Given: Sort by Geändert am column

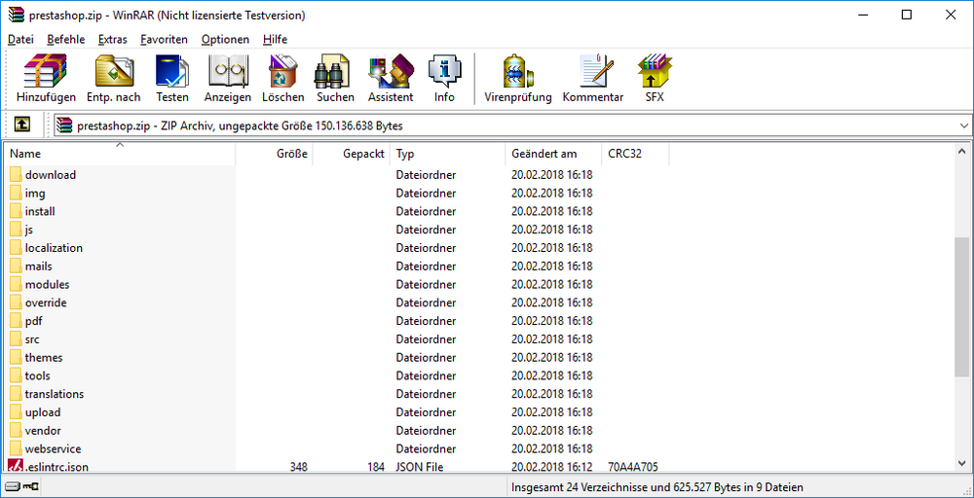Looking at the screenshot, I should [553, 154].
